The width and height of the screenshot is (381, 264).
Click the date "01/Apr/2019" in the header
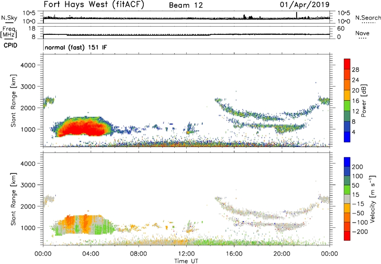305,5
